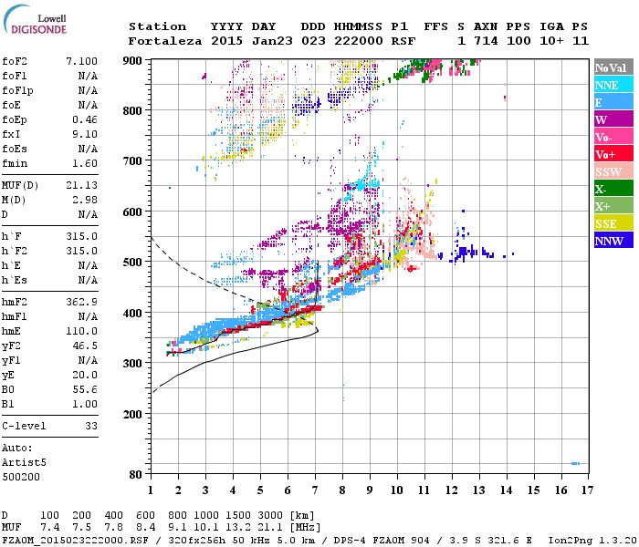Select the X- dark green legend swatch
Screen dimensions: 639x547
pyautogui.click(x=613, y=189)
